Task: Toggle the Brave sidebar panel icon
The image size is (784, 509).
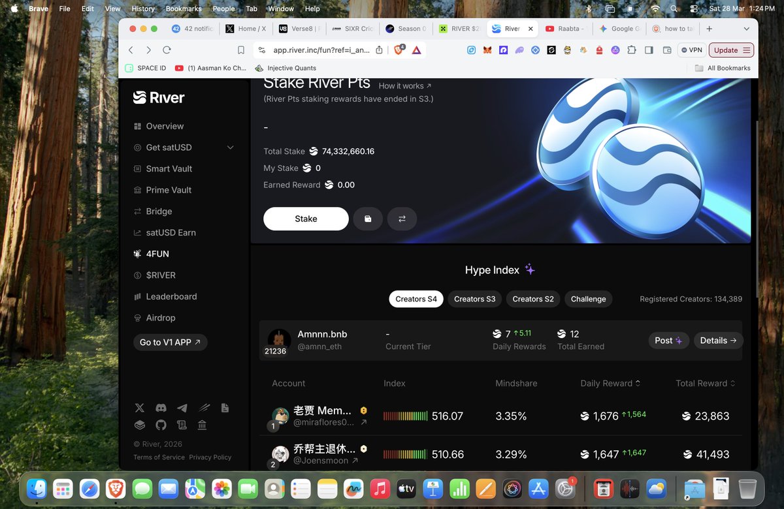Action: tap(649, 50)
